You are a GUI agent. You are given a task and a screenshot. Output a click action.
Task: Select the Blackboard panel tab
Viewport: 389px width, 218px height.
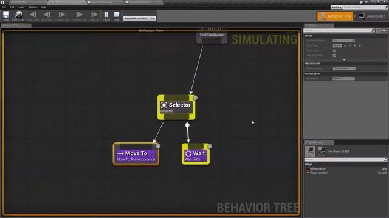pos(318,143)
